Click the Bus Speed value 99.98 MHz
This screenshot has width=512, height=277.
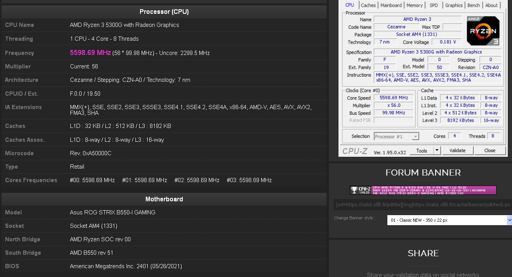tap(394, 113)
